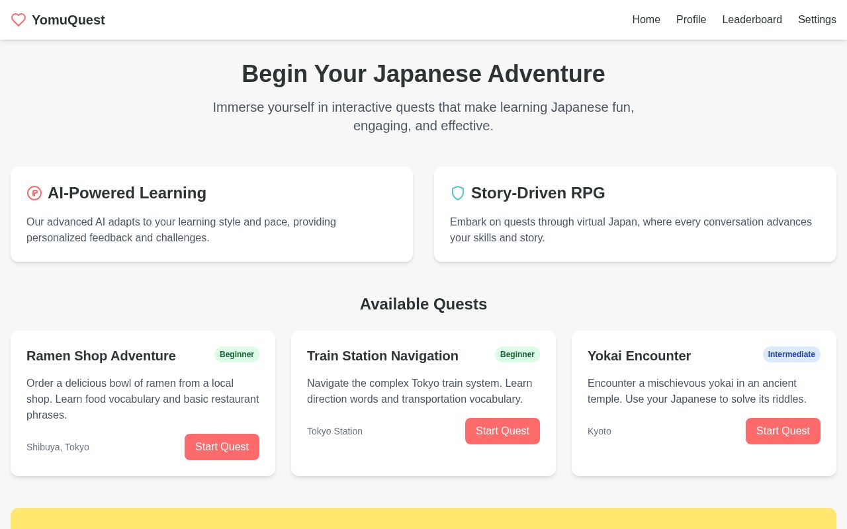Click the AI-Powered Learning heading
Viewport: 847px width, 529px height.
tap(127, 193)
